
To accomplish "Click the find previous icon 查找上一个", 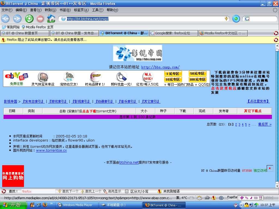I will point(91,191).
